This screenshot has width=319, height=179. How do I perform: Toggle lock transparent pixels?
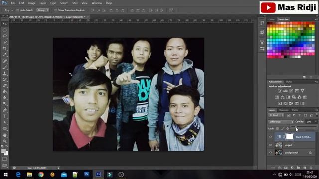pyautogui.click(x=277, y=128)
